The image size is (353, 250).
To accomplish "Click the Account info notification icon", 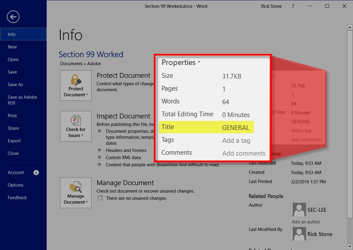I will 36,173.
